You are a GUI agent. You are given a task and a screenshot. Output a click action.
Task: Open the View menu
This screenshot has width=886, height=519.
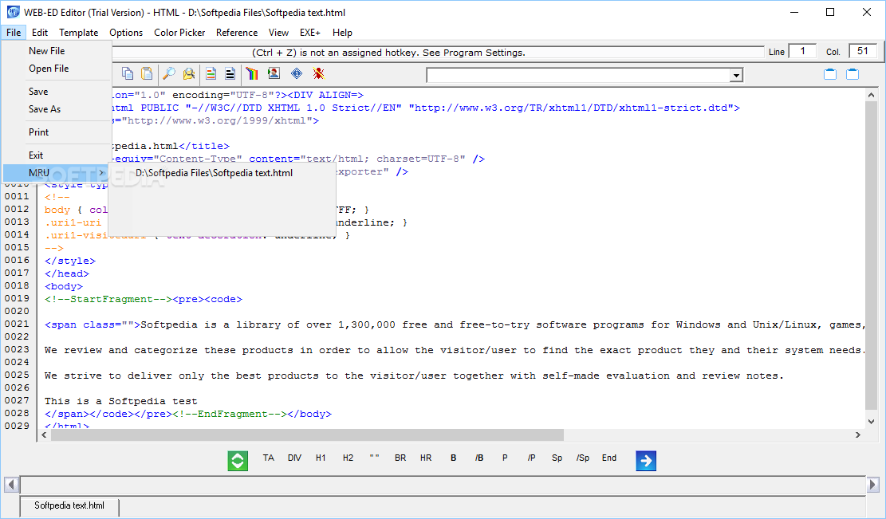tap(278, 32)
